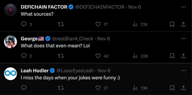
Task: Like the 'What sources?' tweet
Action: 98,24
